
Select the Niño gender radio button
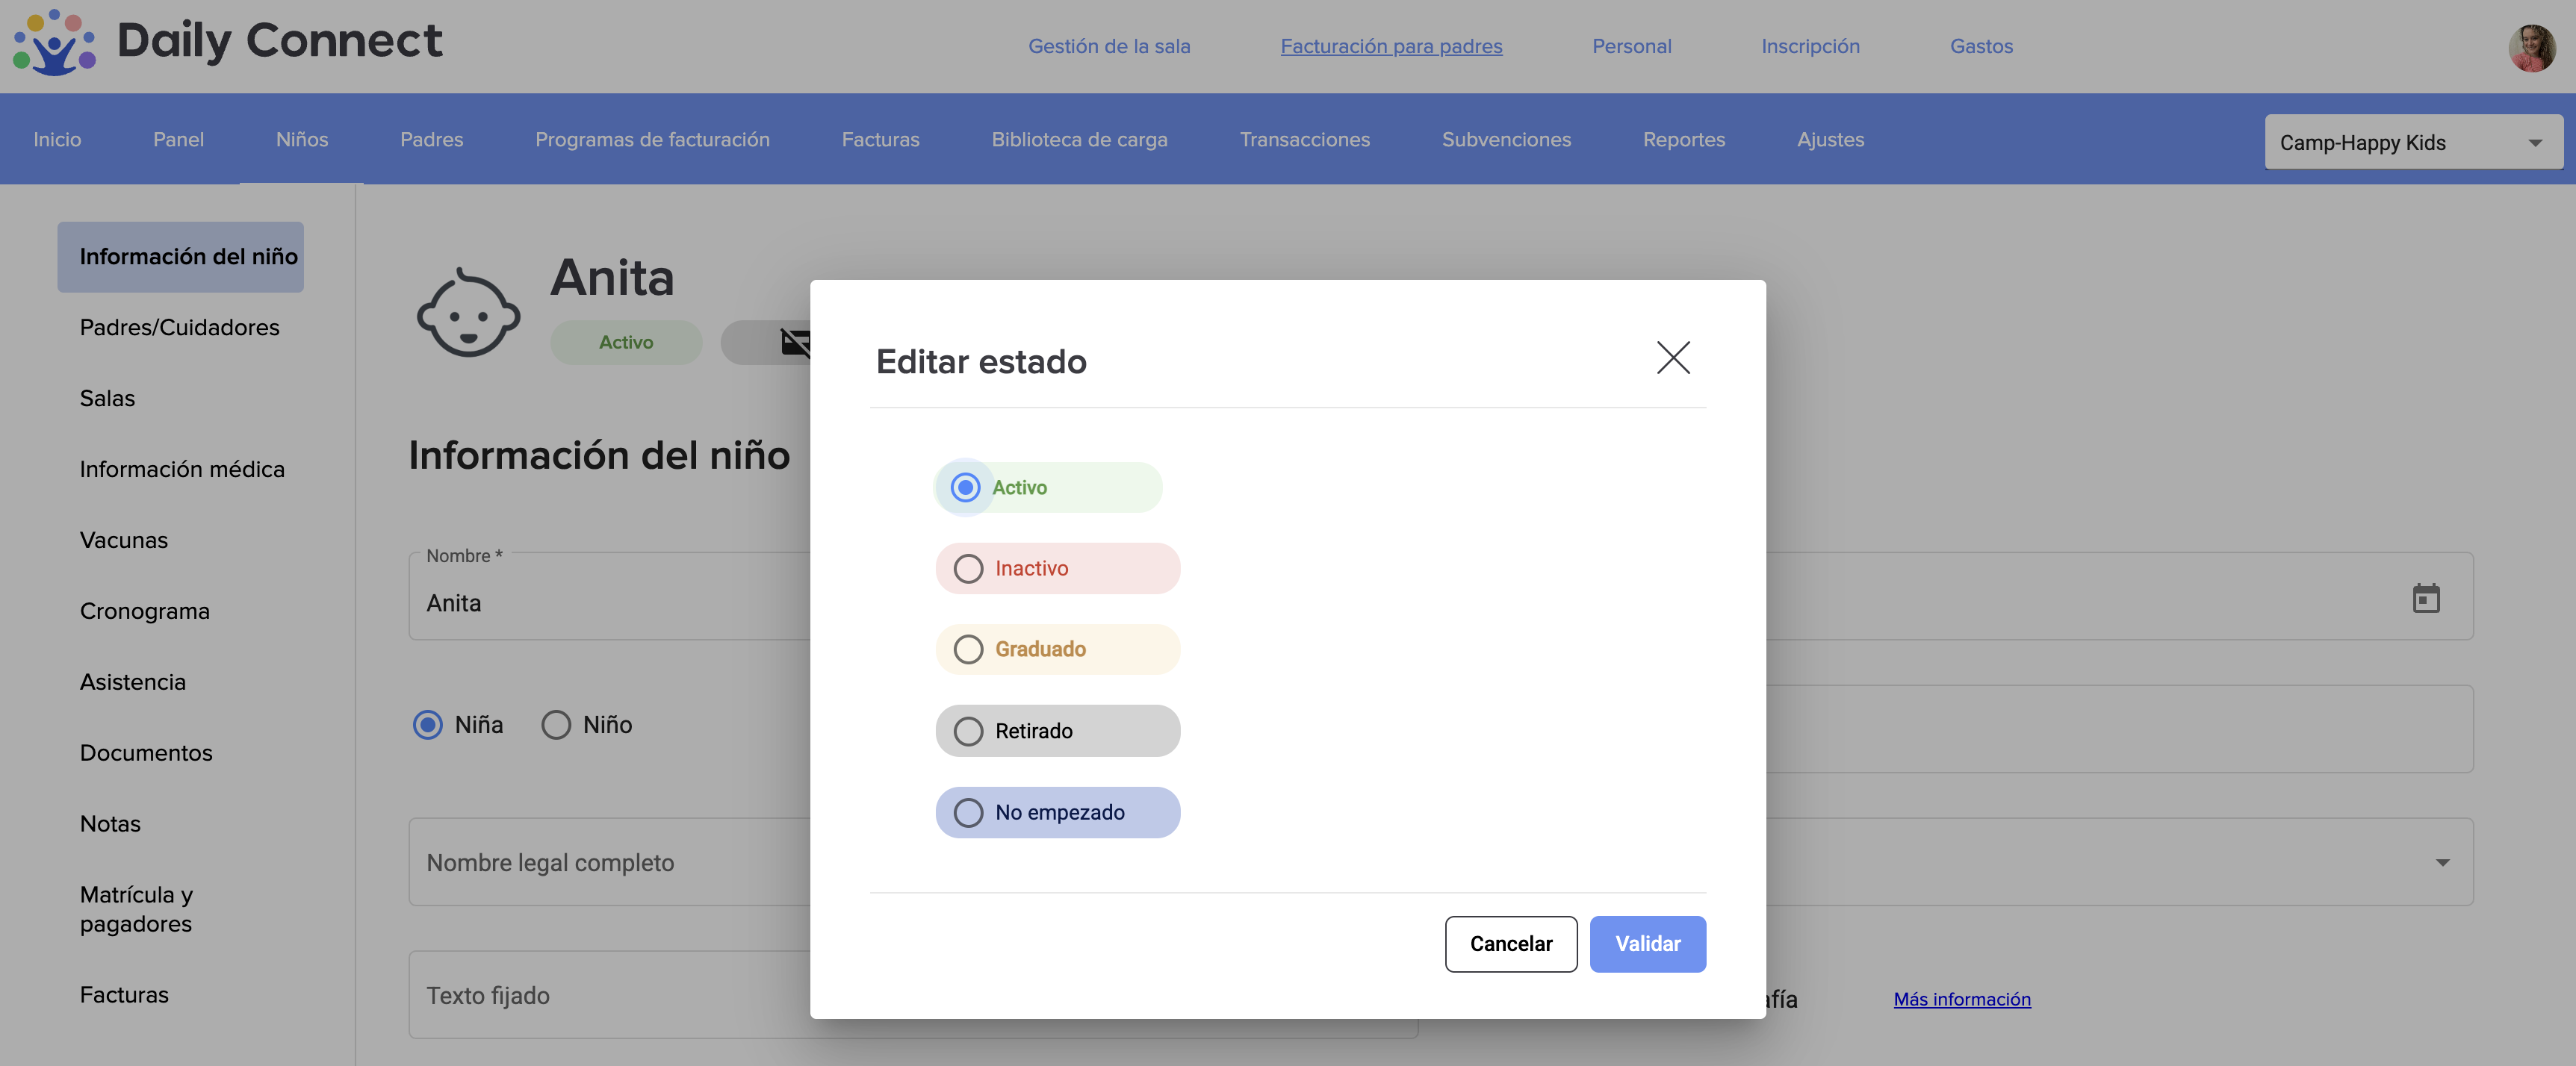coord(556,724)
